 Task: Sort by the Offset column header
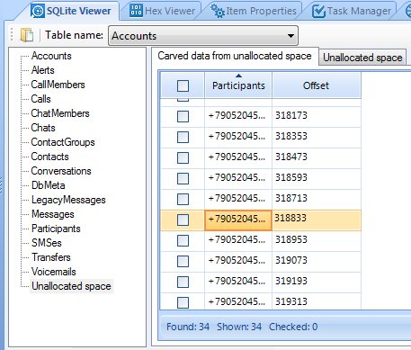(316, 85)
